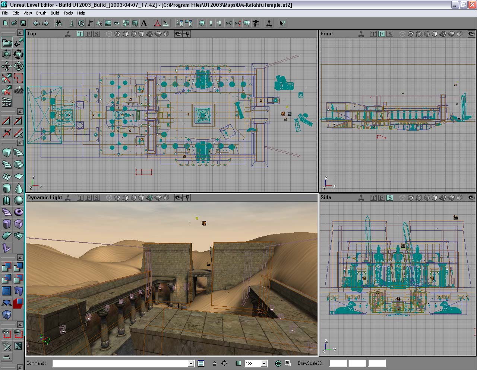Image resolution: width=477 pixels, height=370 pixels.
Task: Open the Matinee MOV tool
Action: pos(7,102)
